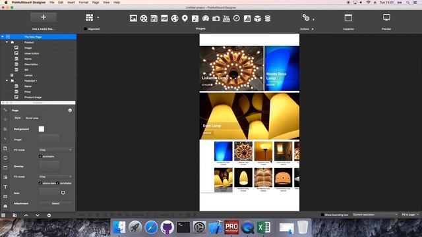Select the BG layer
422x237 pixels.
38,70
